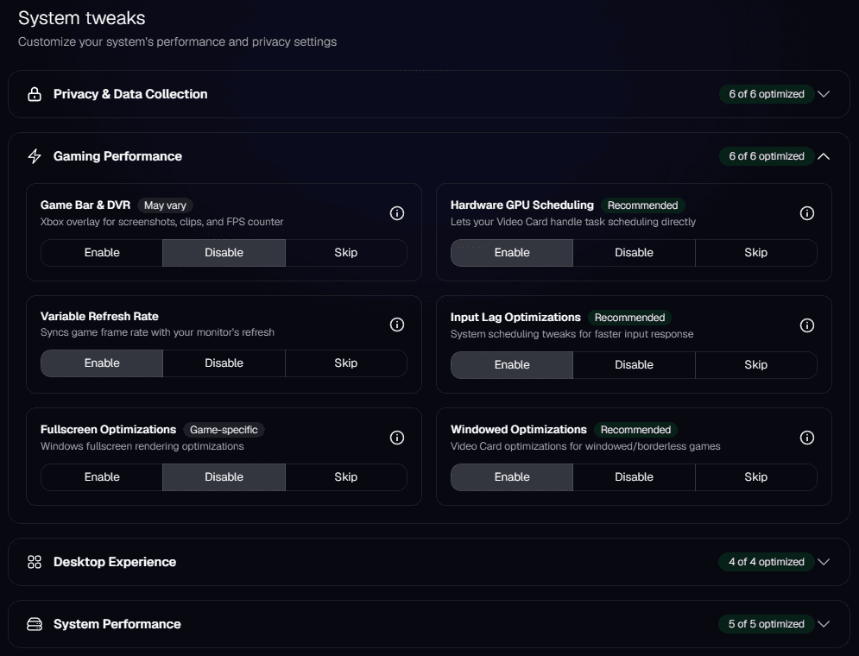Open info for Hardware GPU Scheduling
This screenshot has height=656, width=859.
tap(807, 213)
